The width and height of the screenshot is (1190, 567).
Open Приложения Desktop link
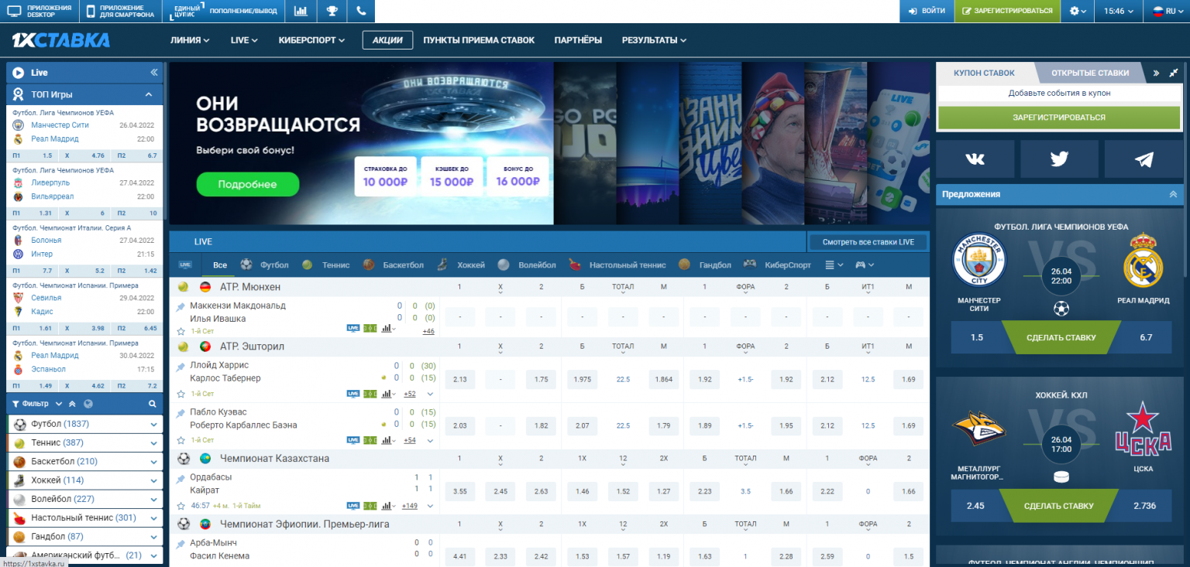tap(40, 11)
